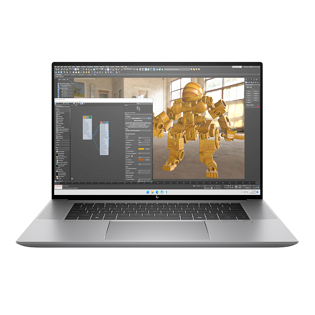Toggle the ribbon display icon
The width and height of the screenshot is (315, 315).
(x=146, y=70)
